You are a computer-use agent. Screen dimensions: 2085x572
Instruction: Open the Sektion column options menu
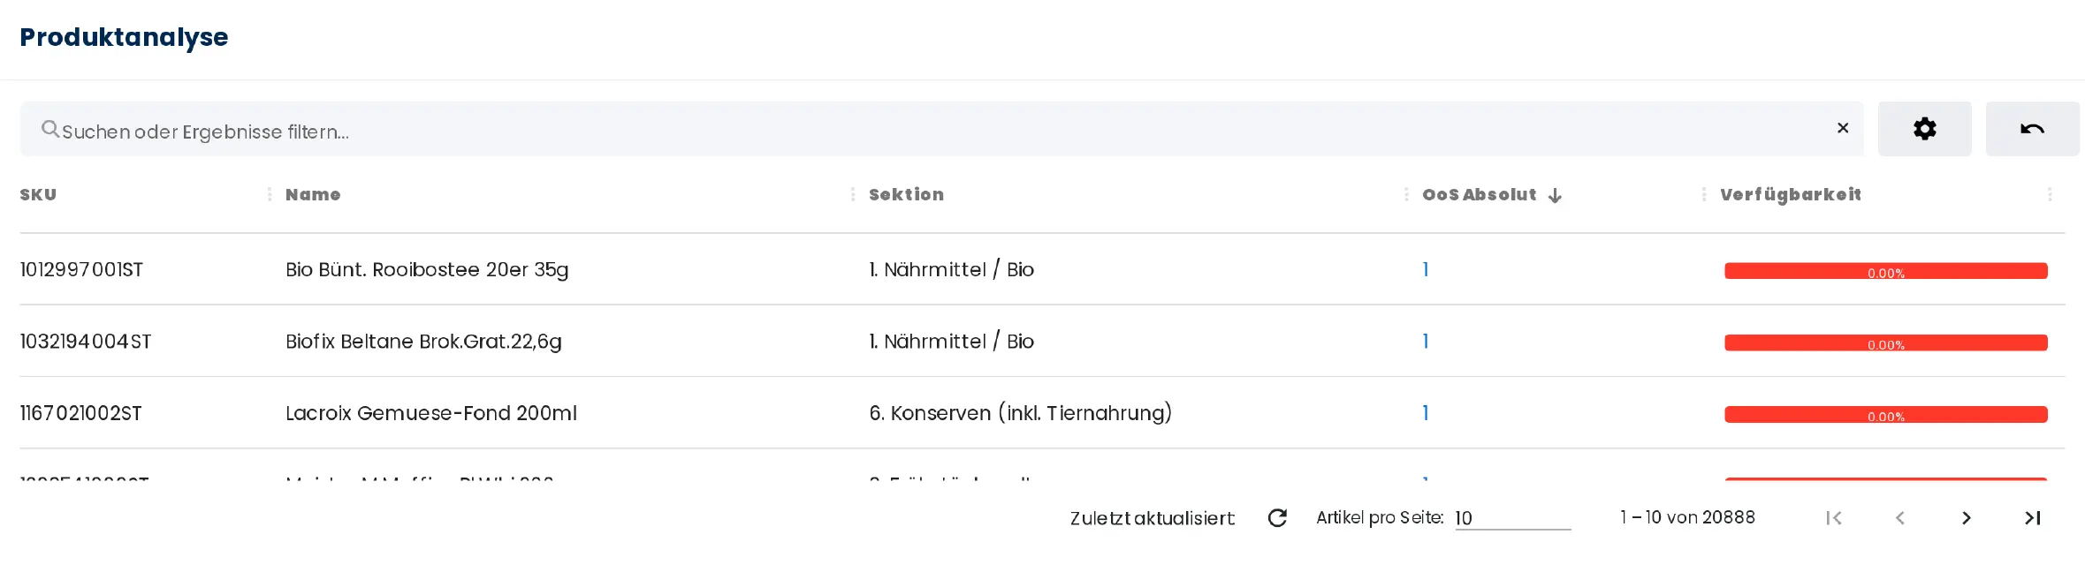tap(1406, 194)
